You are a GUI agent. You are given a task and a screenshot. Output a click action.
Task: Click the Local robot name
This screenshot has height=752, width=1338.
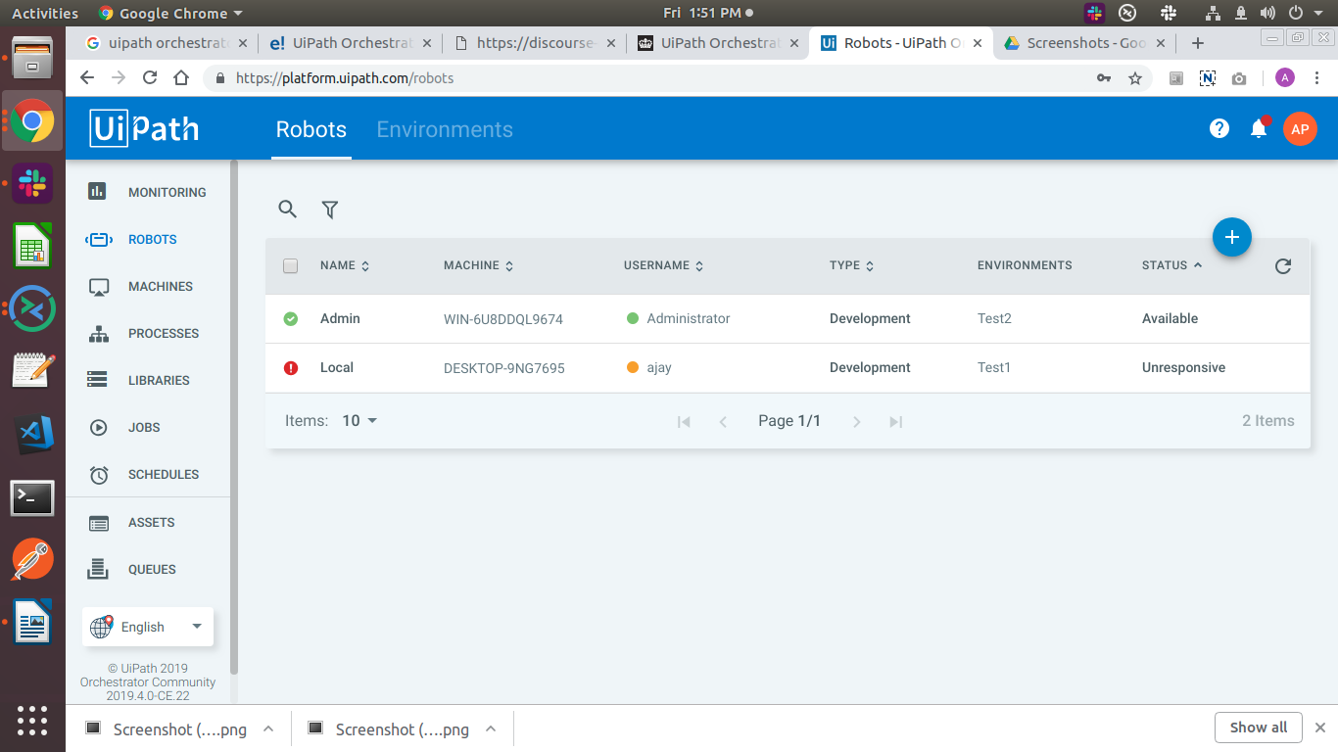coord(337,367)
